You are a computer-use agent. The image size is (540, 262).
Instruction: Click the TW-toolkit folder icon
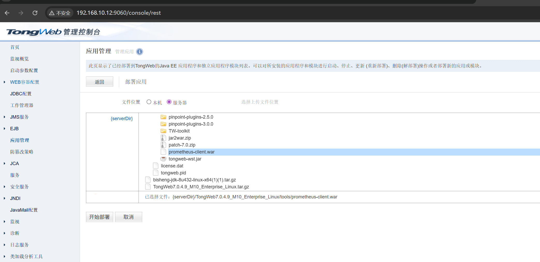click(x=163, y=131)
